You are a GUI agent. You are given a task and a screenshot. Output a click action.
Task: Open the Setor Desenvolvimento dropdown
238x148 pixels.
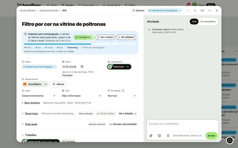(x=39, y=96)
